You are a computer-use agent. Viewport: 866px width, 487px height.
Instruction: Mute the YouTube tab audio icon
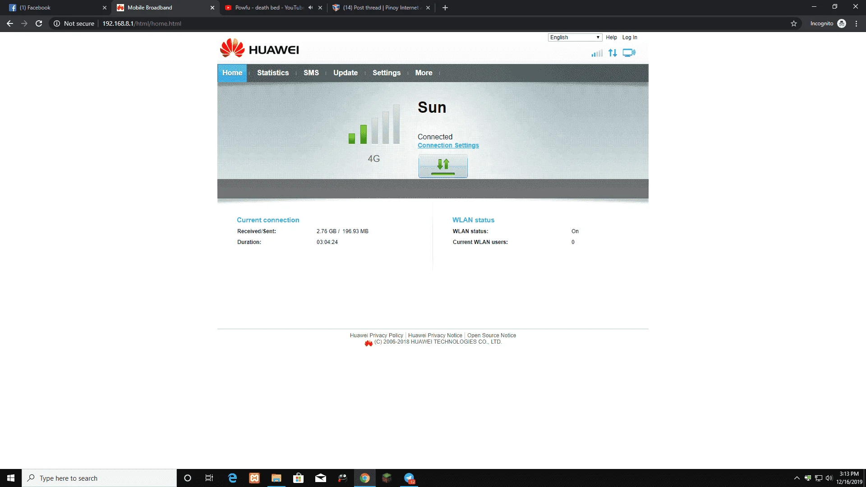tap(310, 8)
